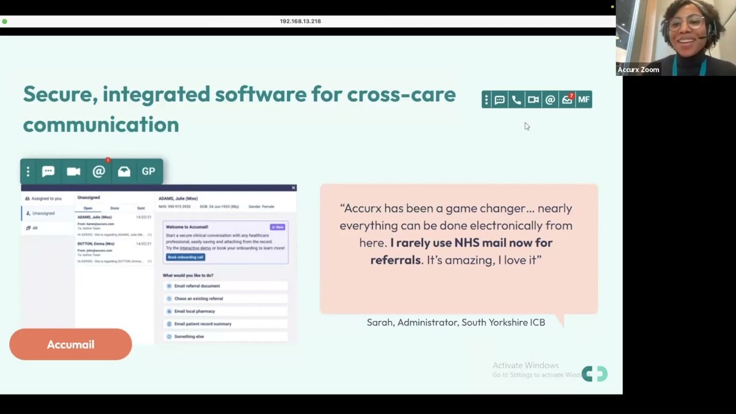736x414 pixels.
Task: Switch to the Done tab
Action: pos(114,208)
